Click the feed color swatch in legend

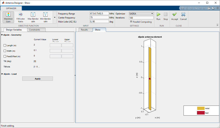tap(201, 113)
